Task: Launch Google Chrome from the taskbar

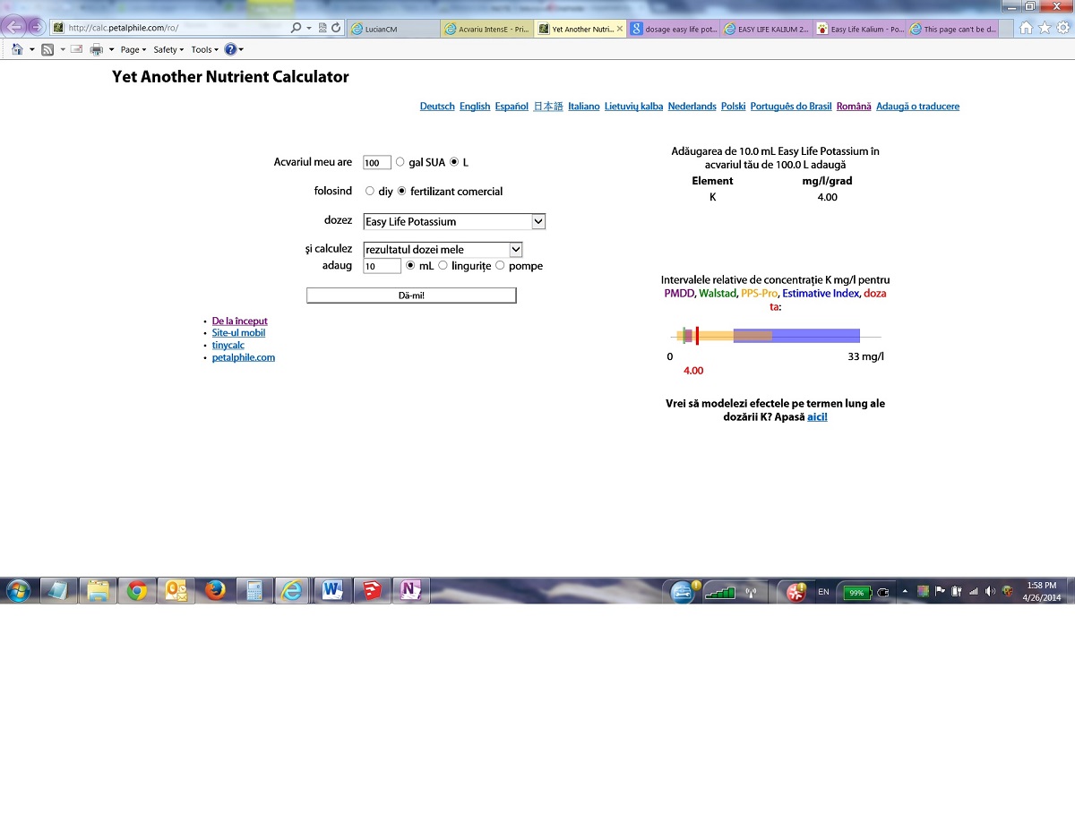Action: point(137,591)
